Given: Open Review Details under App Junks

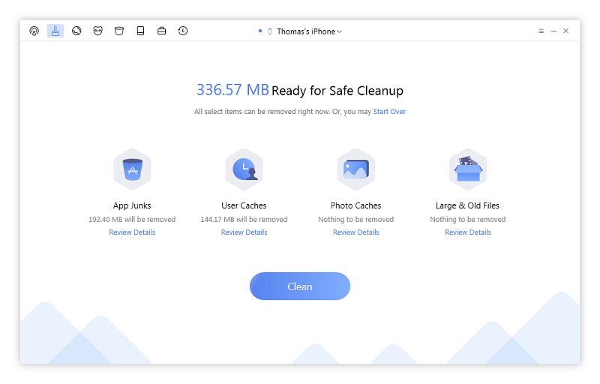Looking at the screenshot, I should (x=132, y=232).
